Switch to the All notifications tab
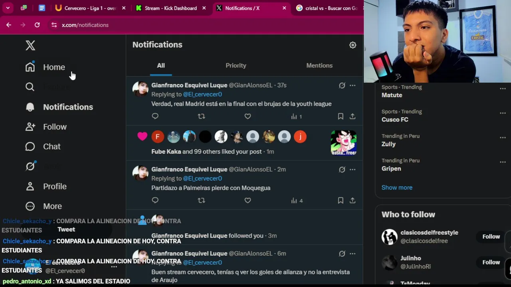511x287 pixels. click(x=161, y=65)
